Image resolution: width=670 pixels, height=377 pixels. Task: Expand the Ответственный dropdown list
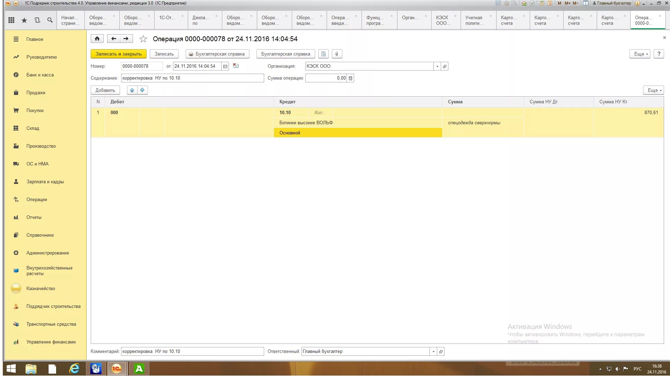click(433, 352)
